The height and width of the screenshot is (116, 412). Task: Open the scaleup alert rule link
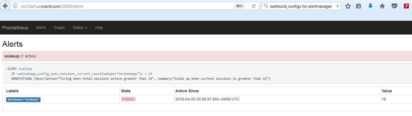pyautogui.click(x=25, y=69)
